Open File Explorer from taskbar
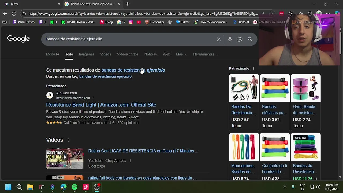The width and height of the screenshot is (343, 193). point(30,187)
